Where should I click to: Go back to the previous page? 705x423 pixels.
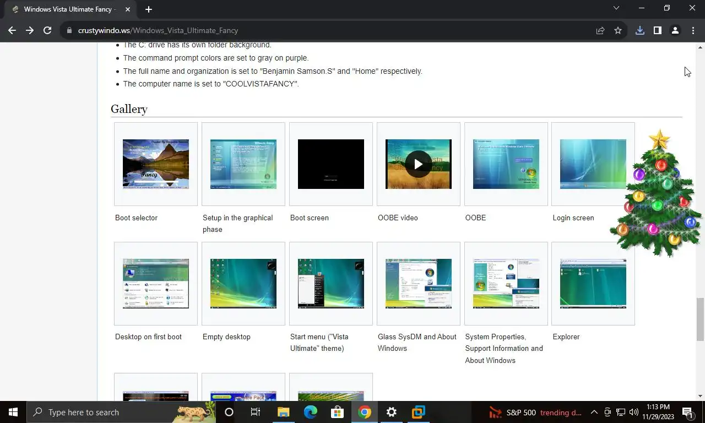tap(12, 30)
